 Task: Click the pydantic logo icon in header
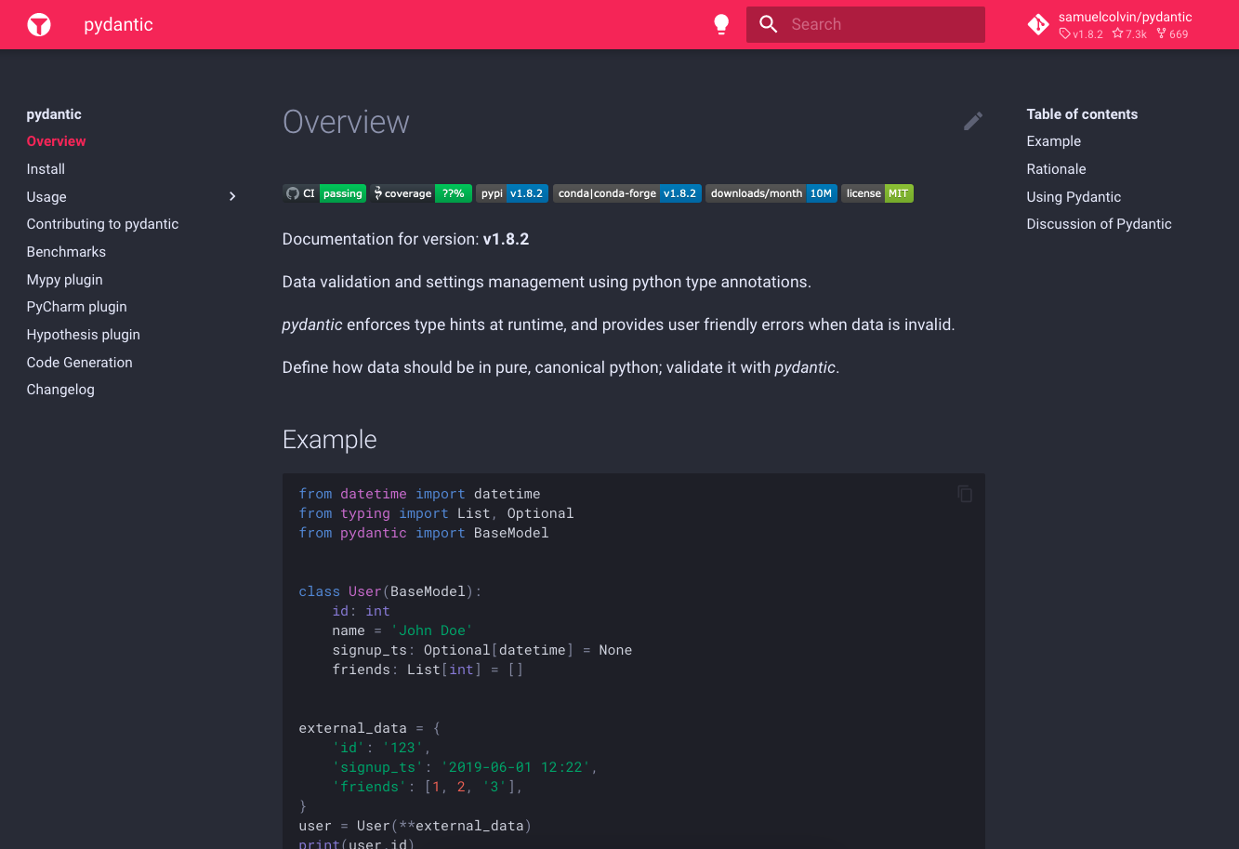[x=39, y=24]
